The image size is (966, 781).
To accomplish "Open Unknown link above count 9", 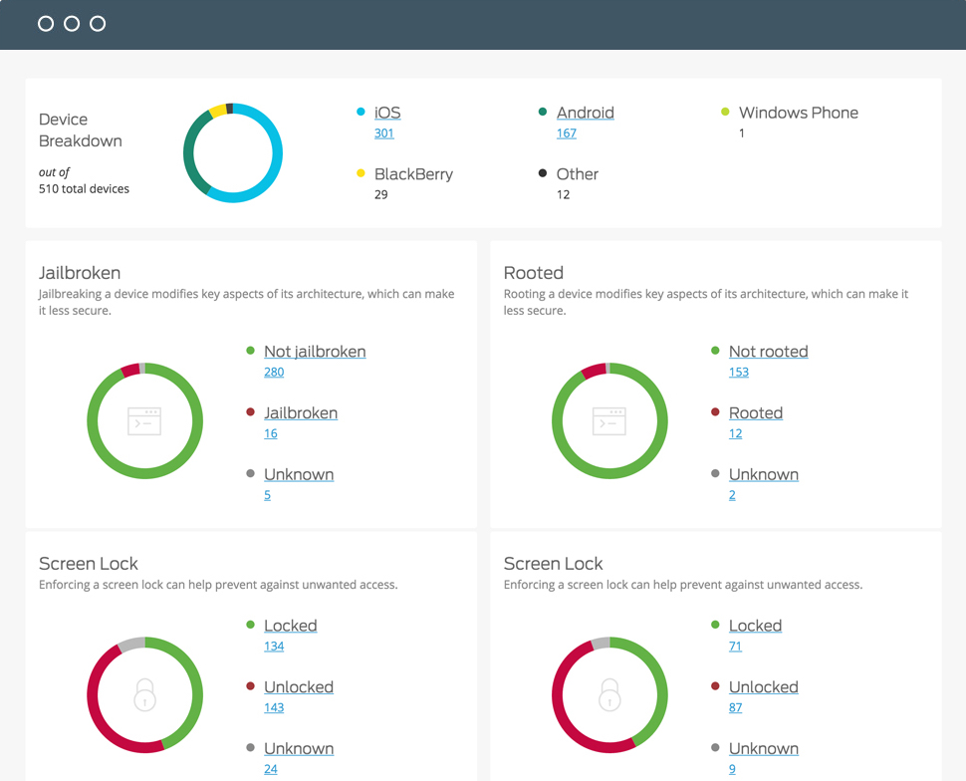I will [764, 749].
